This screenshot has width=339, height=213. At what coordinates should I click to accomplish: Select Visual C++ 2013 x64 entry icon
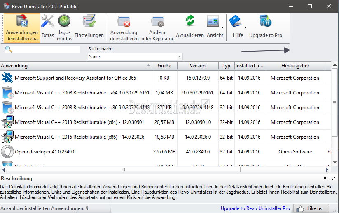[7, 122]
